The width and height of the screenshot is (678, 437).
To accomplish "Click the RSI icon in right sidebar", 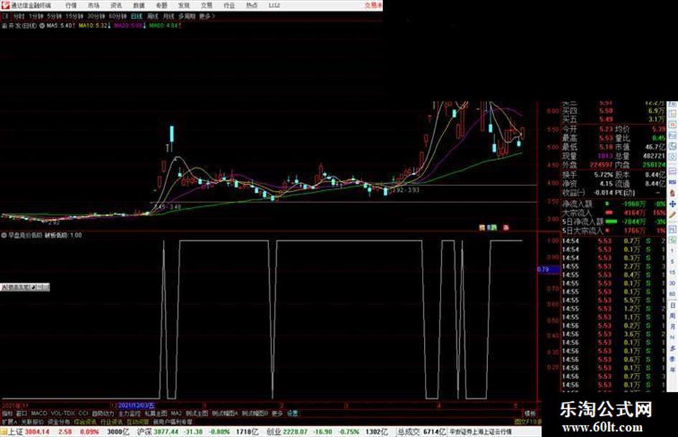I will point(672,182).
